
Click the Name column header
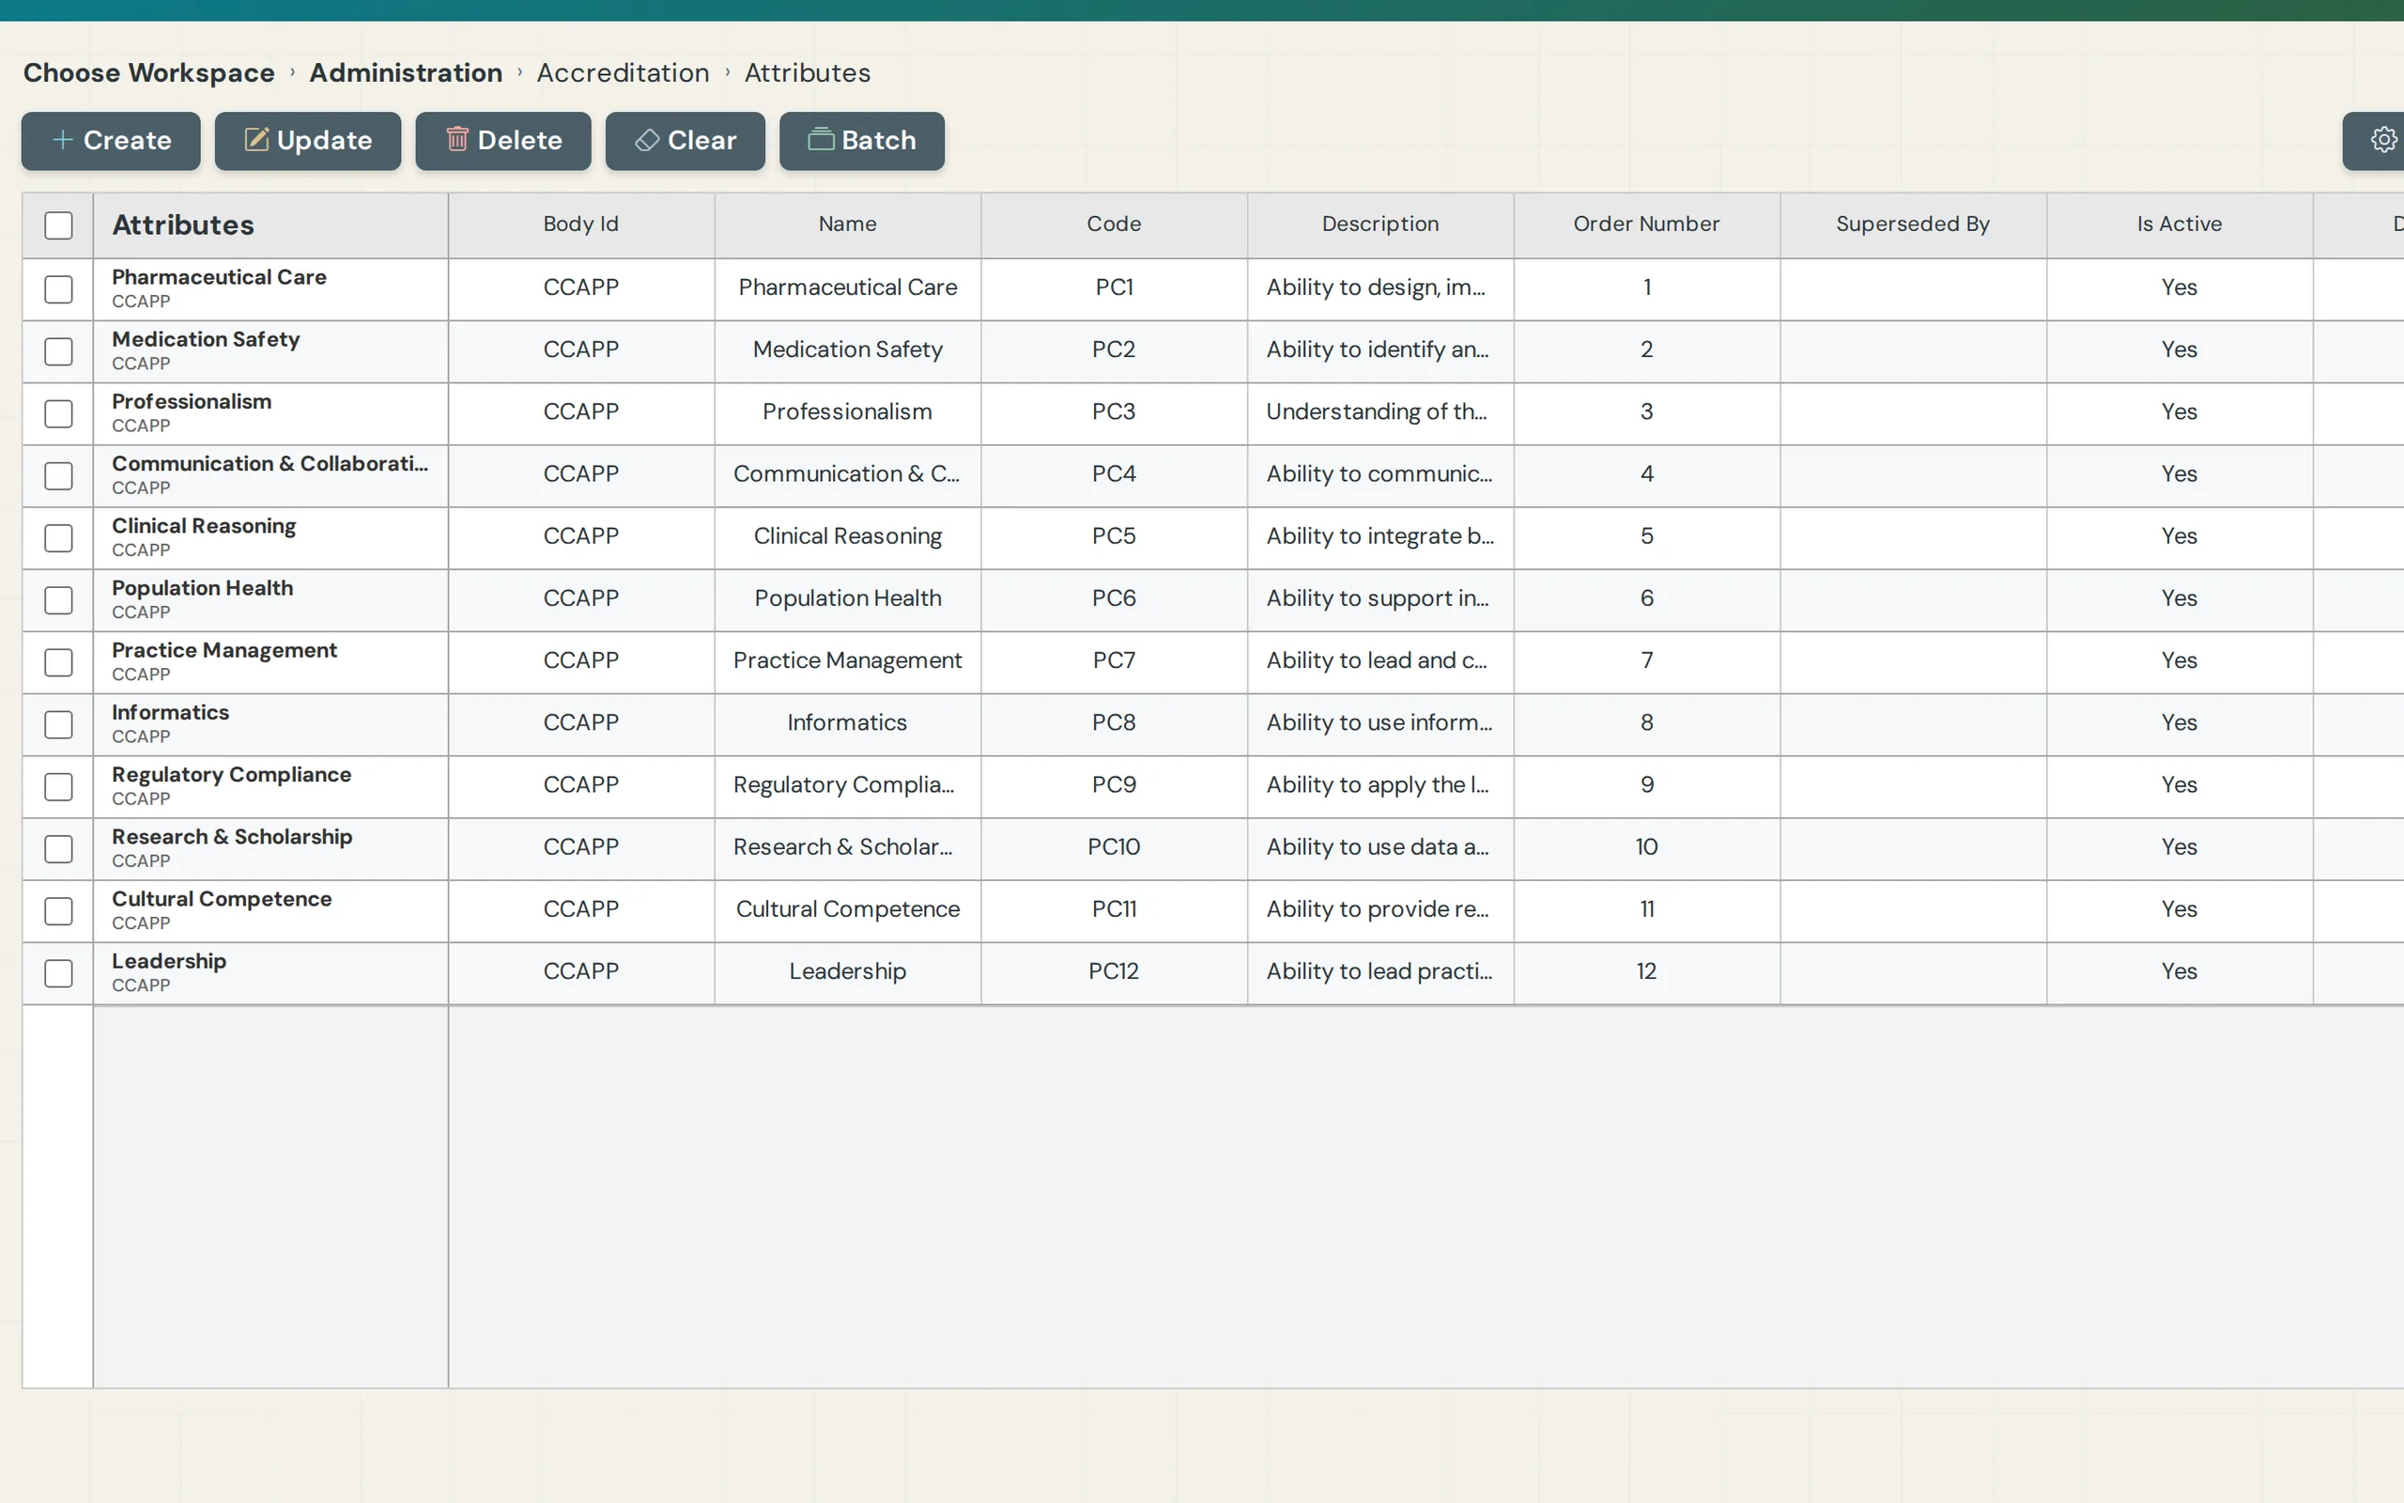(x=847, y=224)
